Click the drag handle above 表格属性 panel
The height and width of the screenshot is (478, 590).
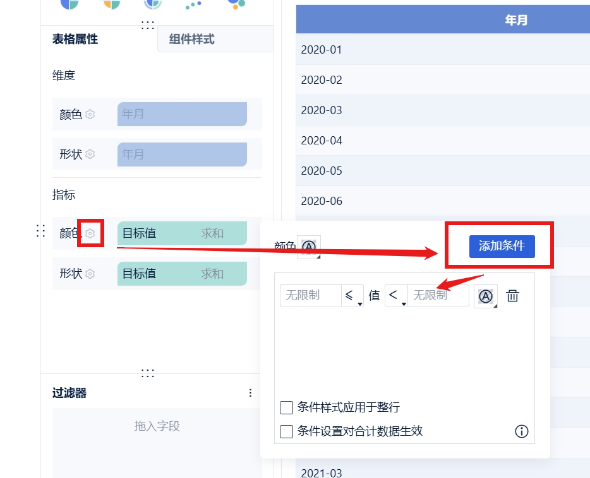pyautogui.click(x=148, y=25)
